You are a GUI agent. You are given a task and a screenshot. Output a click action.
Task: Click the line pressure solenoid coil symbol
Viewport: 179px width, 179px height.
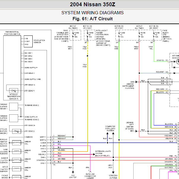point(17,151)
